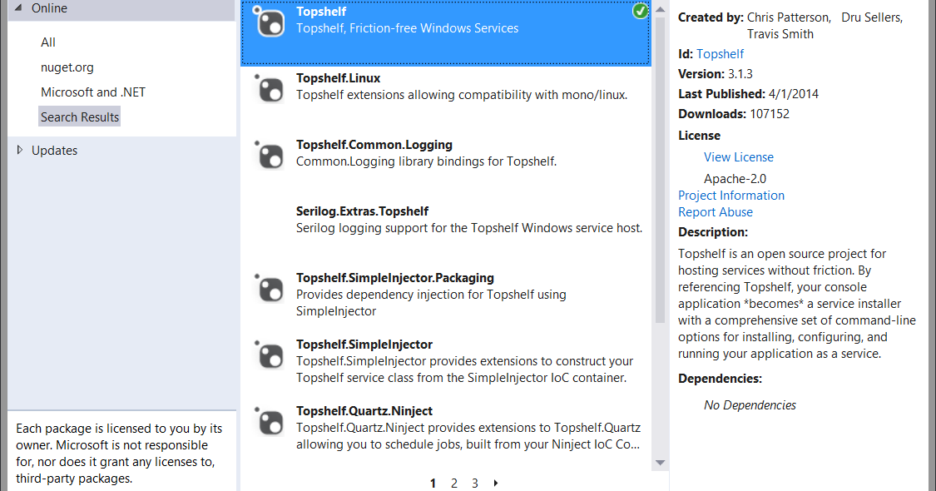The image size is (936, 491).
Task: Open the Topshelf Id link
Action: (x=720, y=54)
